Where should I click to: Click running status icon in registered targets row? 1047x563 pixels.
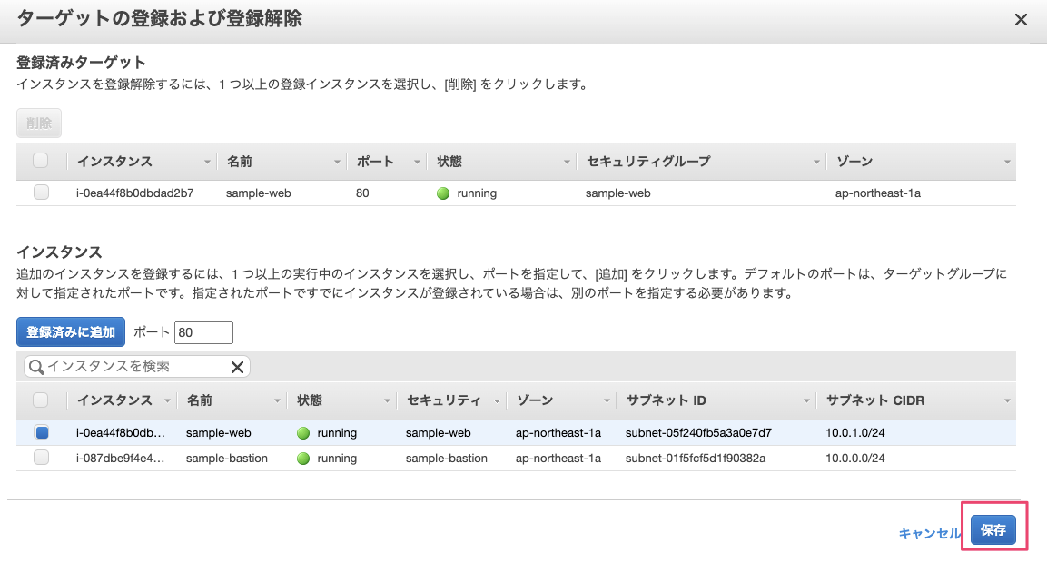point(443,193)
